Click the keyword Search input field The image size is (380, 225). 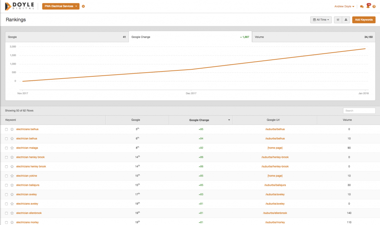(359, 110)
